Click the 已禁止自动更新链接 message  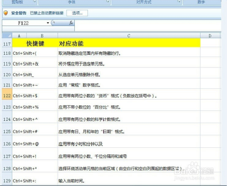click(x=47, y=13)
